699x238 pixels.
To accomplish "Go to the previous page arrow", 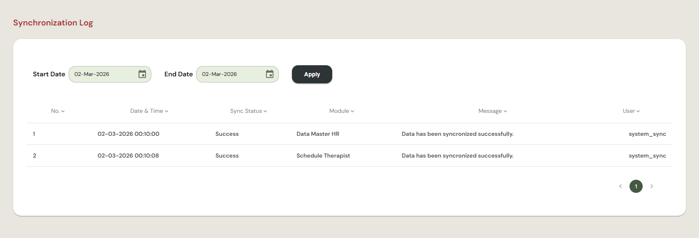I will pyautogui.click(x=620, y=186).
